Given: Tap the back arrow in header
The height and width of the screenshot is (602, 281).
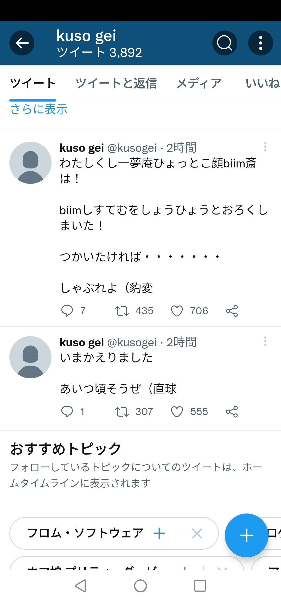Looking at the screenshot, I should coord(22,43).
